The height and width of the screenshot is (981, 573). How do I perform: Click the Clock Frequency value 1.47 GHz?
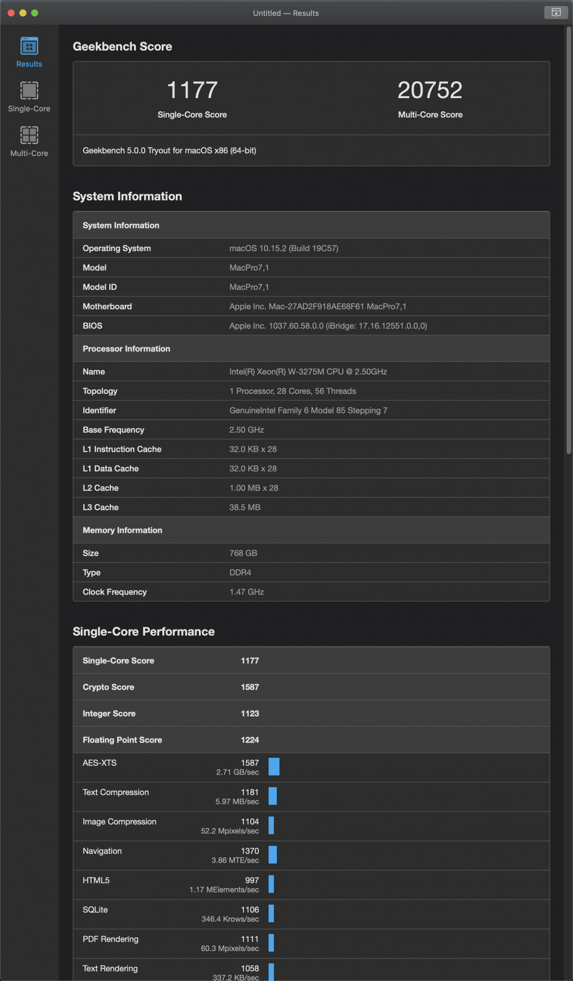pyautogui.click(x=247, y=592)
